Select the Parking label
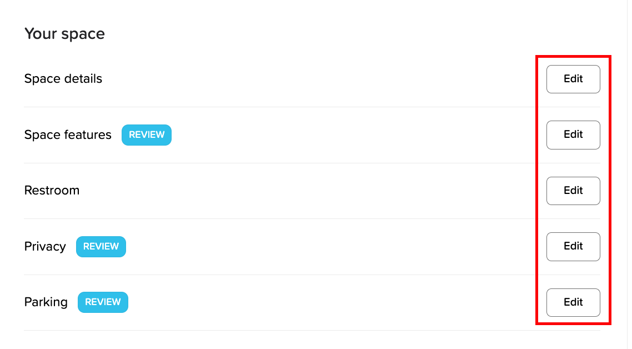Viewport: 632px width, 349px height. coord(46,302)
